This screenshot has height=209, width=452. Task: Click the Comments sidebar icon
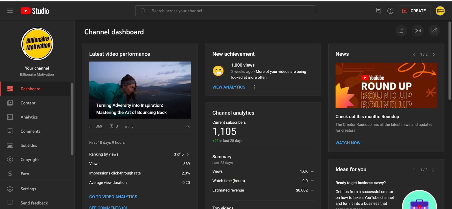[x=10, y=131]
